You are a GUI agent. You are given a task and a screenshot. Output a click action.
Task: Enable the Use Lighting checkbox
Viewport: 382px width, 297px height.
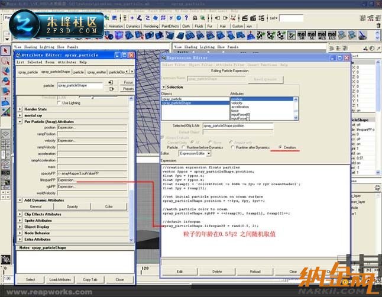[x=59, y=103]
